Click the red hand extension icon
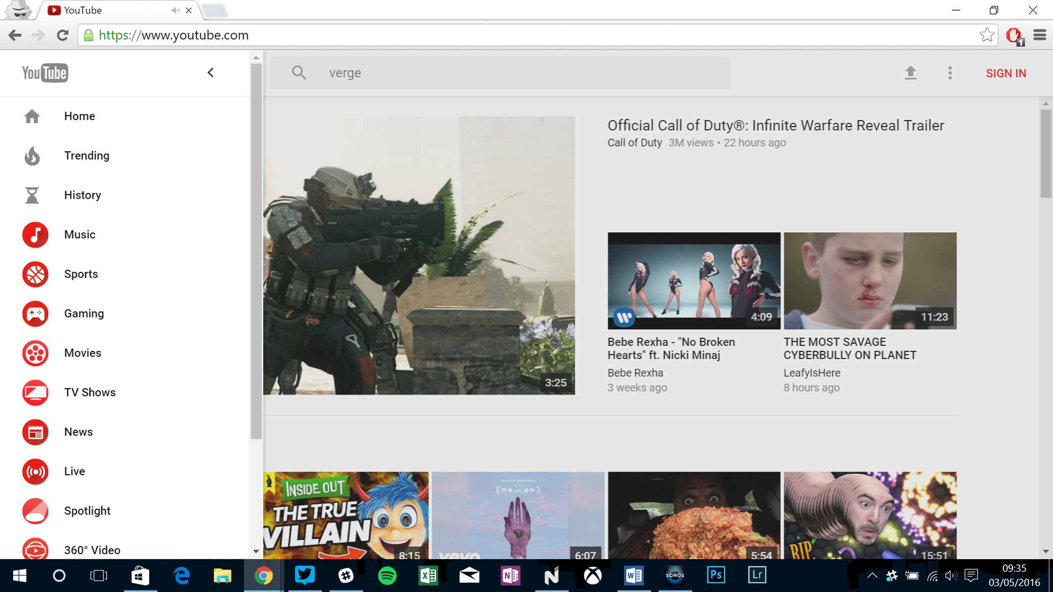The image size is (1053, 592). tap(1015, 36)
